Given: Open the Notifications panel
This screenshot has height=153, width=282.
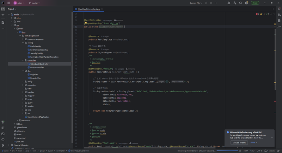Looking at the screenshot, I should pos(279,9).
